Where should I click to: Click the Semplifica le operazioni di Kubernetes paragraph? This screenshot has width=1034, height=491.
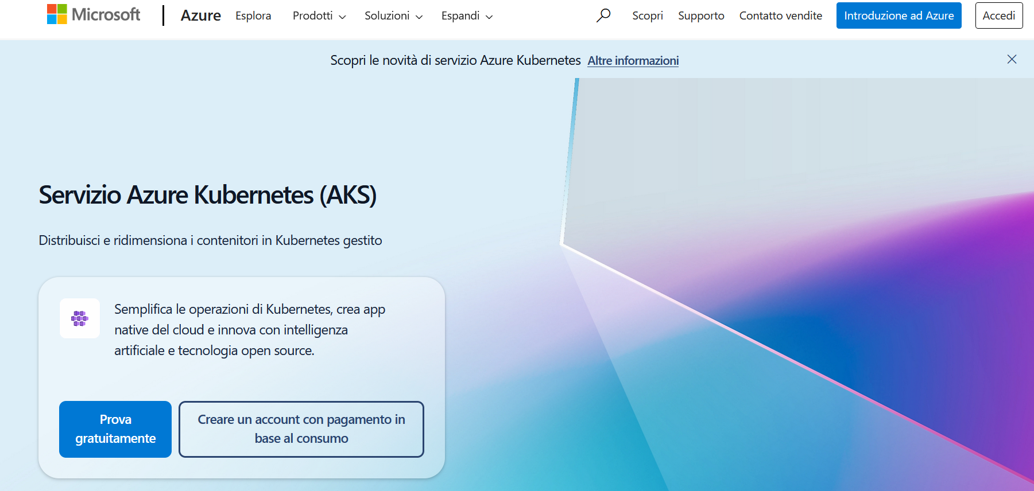pos(250,330)
